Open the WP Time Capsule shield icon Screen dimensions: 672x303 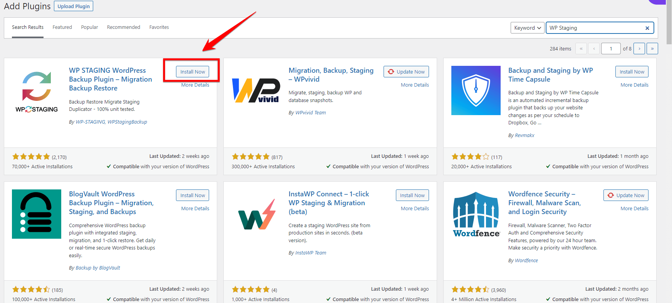pyautogui.click(x=476, y=90)
